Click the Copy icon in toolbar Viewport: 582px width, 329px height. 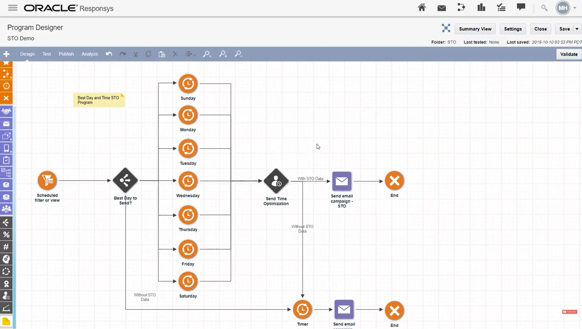(x=148, y=54)
